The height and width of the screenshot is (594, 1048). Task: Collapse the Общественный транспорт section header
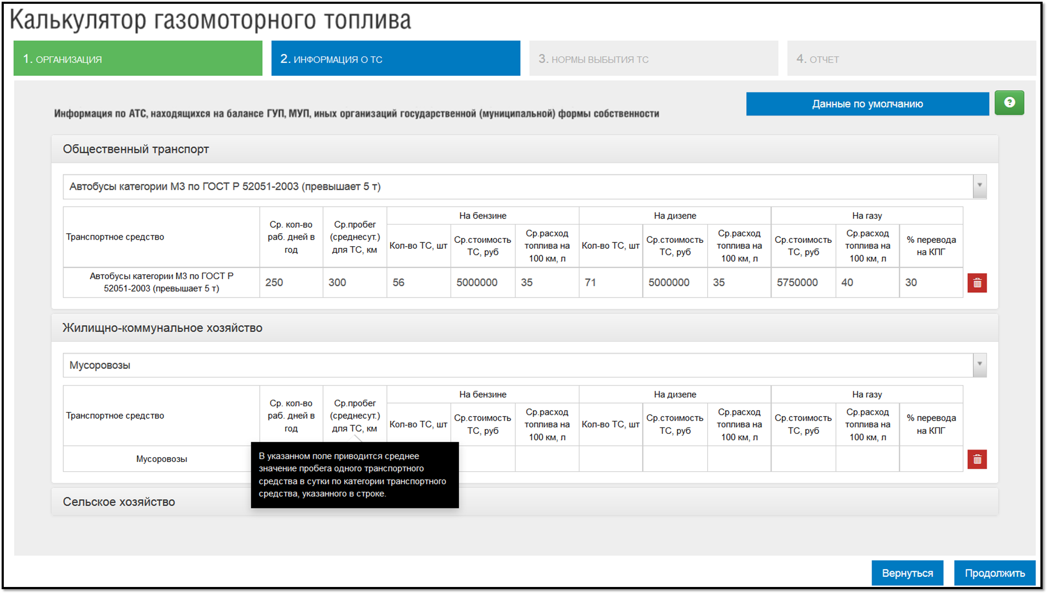136,149
